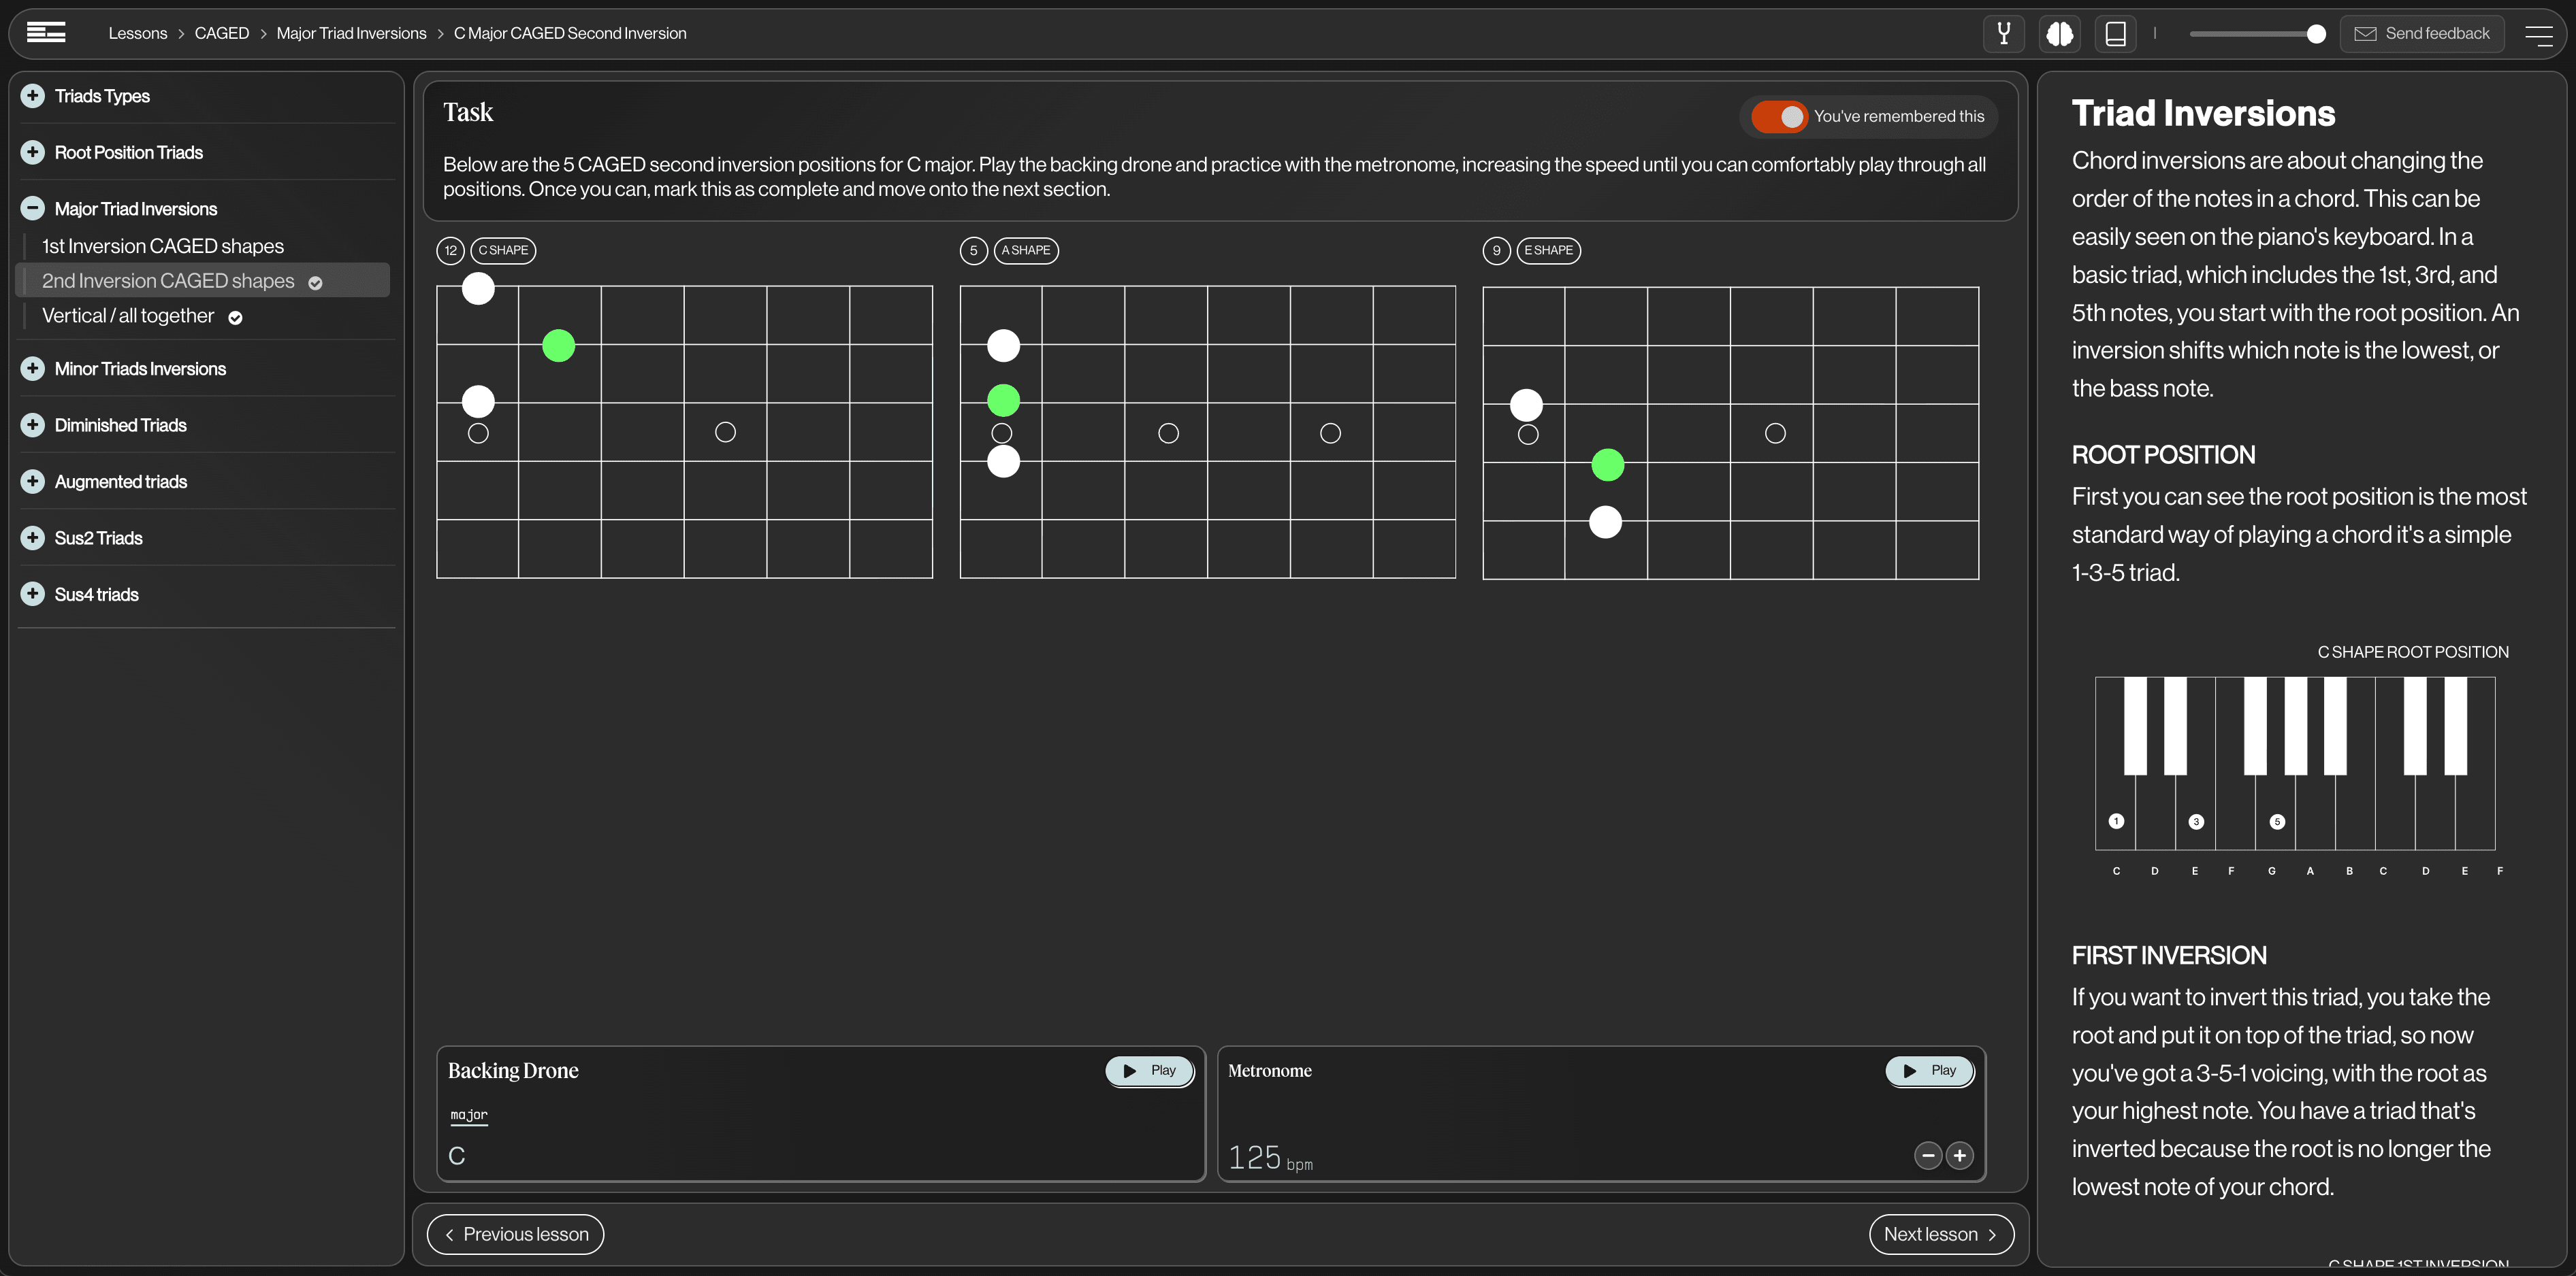Play the Metronome

(1929, 1071)
